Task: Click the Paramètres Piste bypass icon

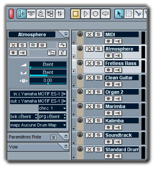Action: click(53, 137)
